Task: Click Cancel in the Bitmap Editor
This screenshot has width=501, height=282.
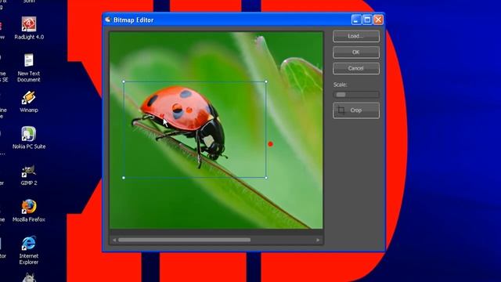Action: click(356, 68)
